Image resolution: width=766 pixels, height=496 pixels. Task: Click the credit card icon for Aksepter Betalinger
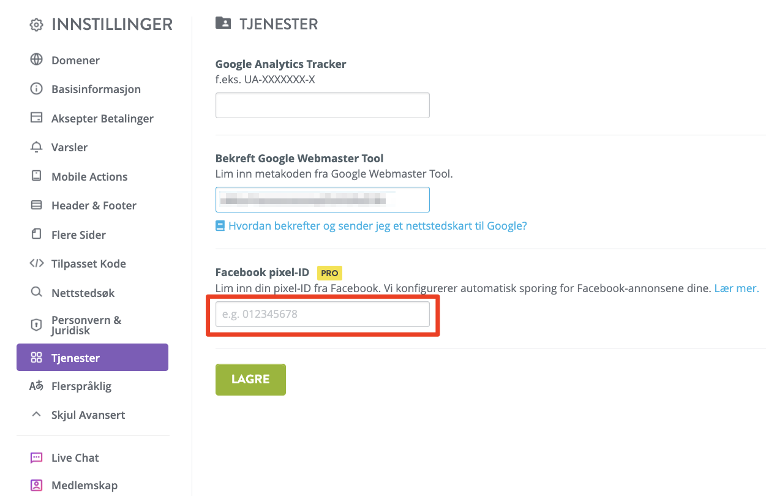36,118
